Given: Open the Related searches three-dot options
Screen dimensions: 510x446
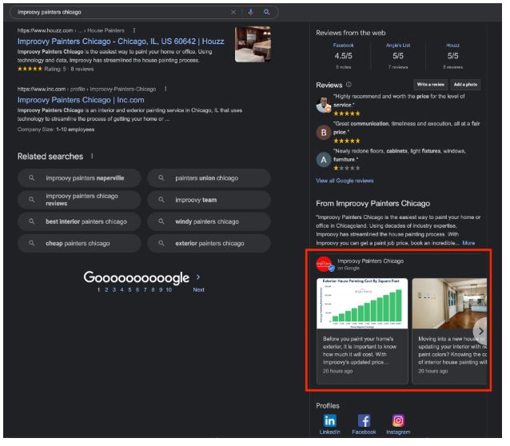Looking at the screenshot, I should coord(93,157).
